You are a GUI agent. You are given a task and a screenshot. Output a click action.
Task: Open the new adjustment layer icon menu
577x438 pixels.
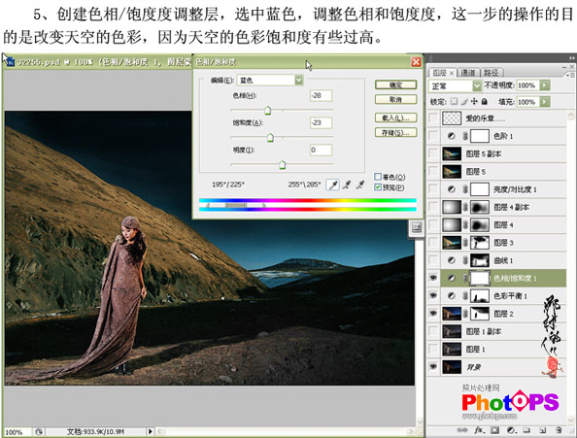tap(511, 429)
